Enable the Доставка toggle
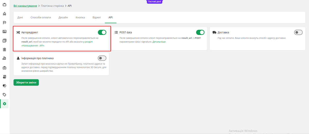 click(x=298, y=32)
